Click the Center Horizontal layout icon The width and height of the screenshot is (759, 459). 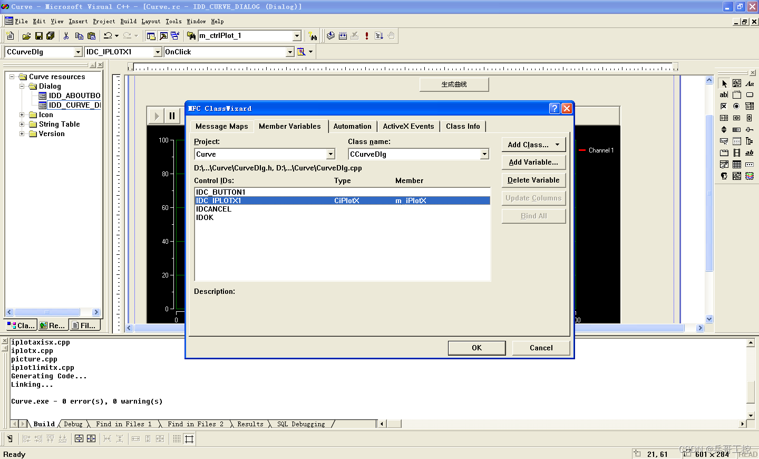(x=91, y=439)
